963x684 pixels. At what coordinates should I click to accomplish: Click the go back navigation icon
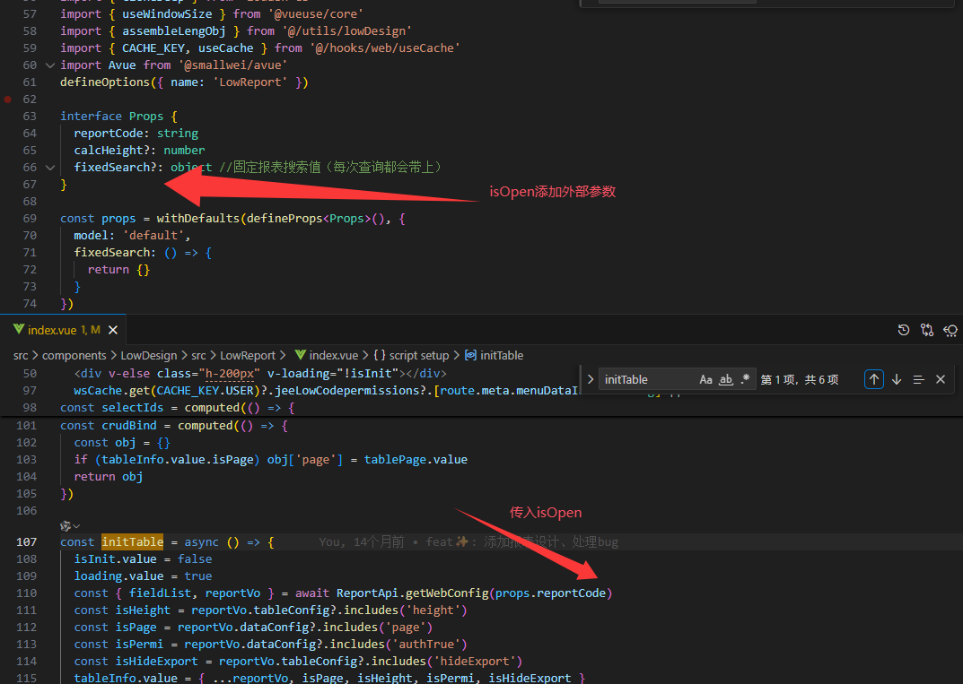(x=950, y=330)
